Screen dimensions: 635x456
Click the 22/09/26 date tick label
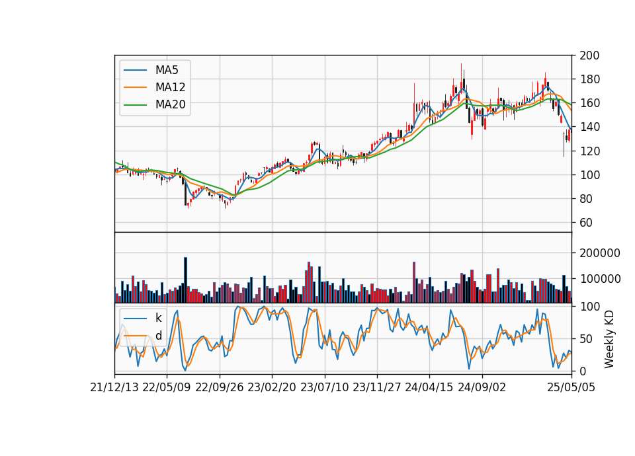pos(219,387)
